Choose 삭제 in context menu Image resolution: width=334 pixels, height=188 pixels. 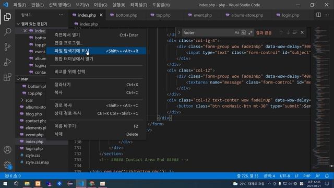(96, 134)
